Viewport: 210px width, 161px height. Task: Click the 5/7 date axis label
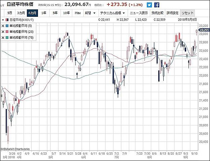(54, 153)
